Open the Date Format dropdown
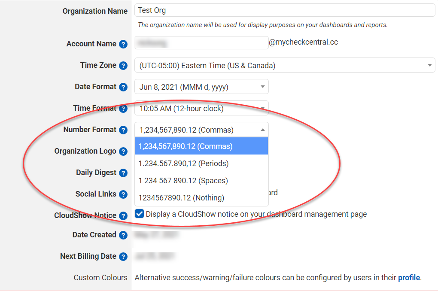Viewport: 438px width, 291px height. coord(201,87)
